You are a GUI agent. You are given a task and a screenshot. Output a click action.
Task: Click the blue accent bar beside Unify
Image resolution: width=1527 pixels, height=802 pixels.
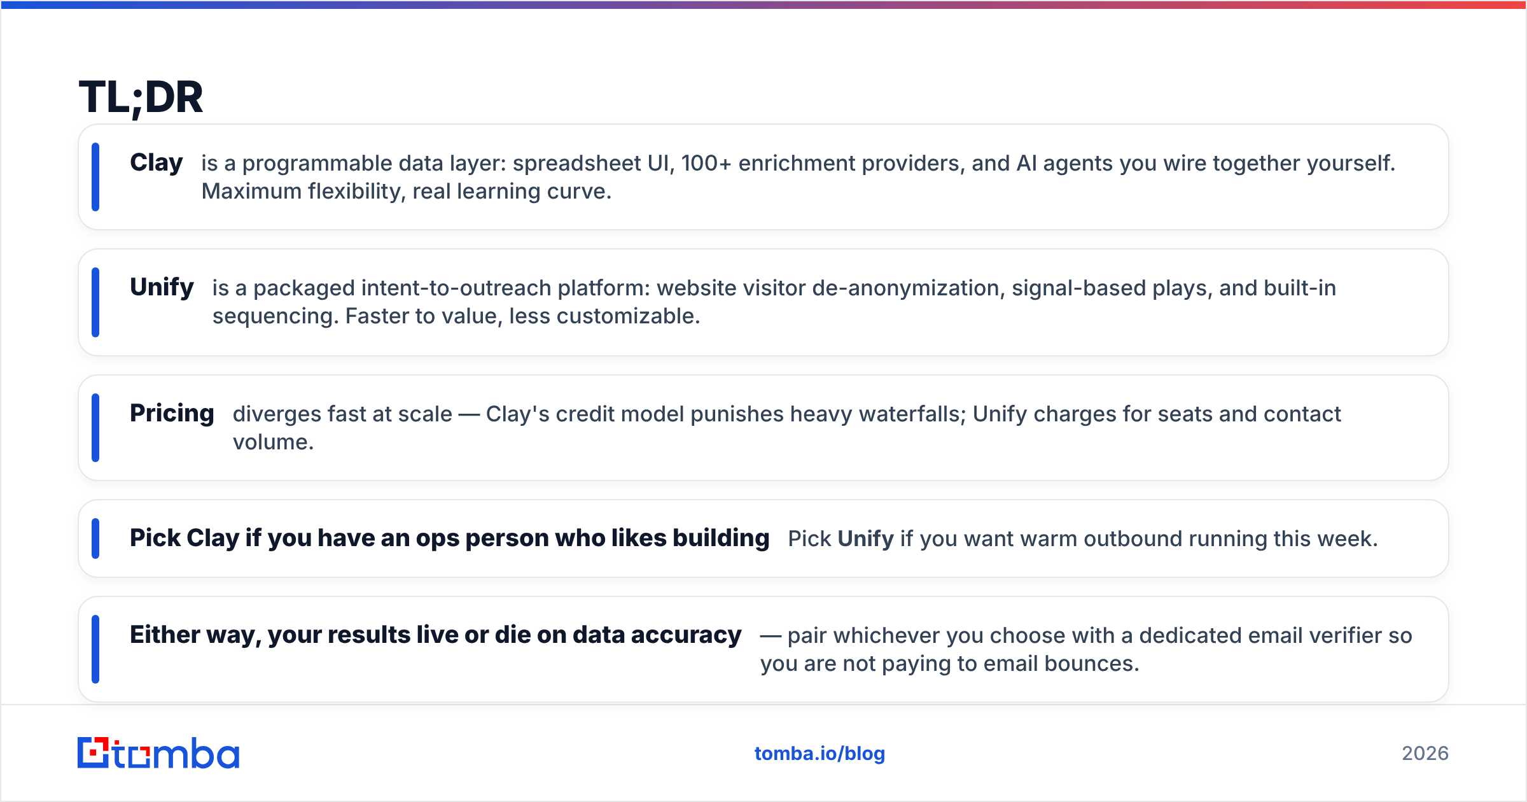coord(95,302)
